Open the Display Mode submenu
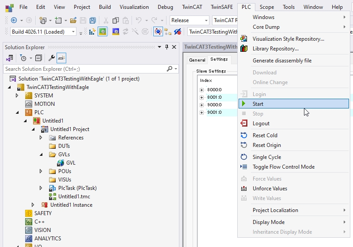The width and height of the screenshot is (353, 247). (x=293, y=222)
